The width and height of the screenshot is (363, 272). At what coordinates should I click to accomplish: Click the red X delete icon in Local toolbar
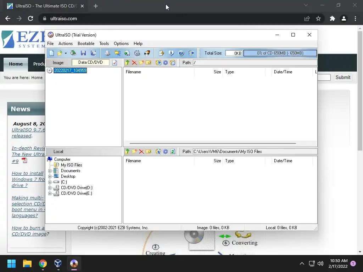[x=141, y=152]
